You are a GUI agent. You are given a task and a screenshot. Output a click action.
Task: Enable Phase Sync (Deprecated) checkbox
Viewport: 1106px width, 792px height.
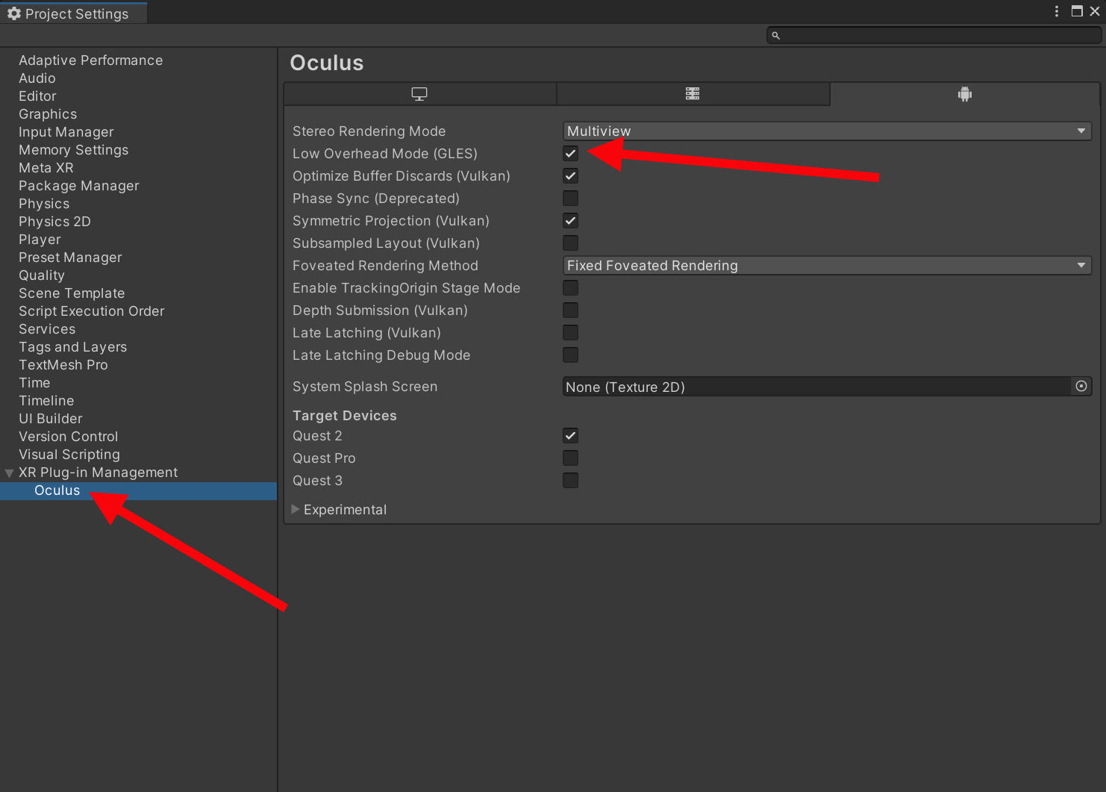click(x=571, y=199)
